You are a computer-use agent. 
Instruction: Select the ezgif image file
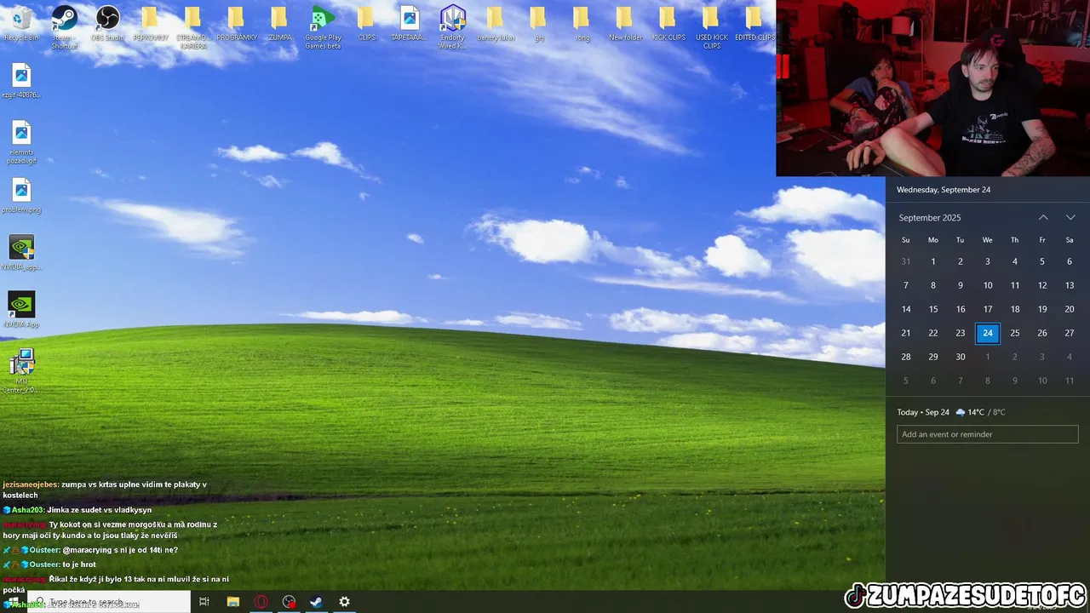(21, 81)
